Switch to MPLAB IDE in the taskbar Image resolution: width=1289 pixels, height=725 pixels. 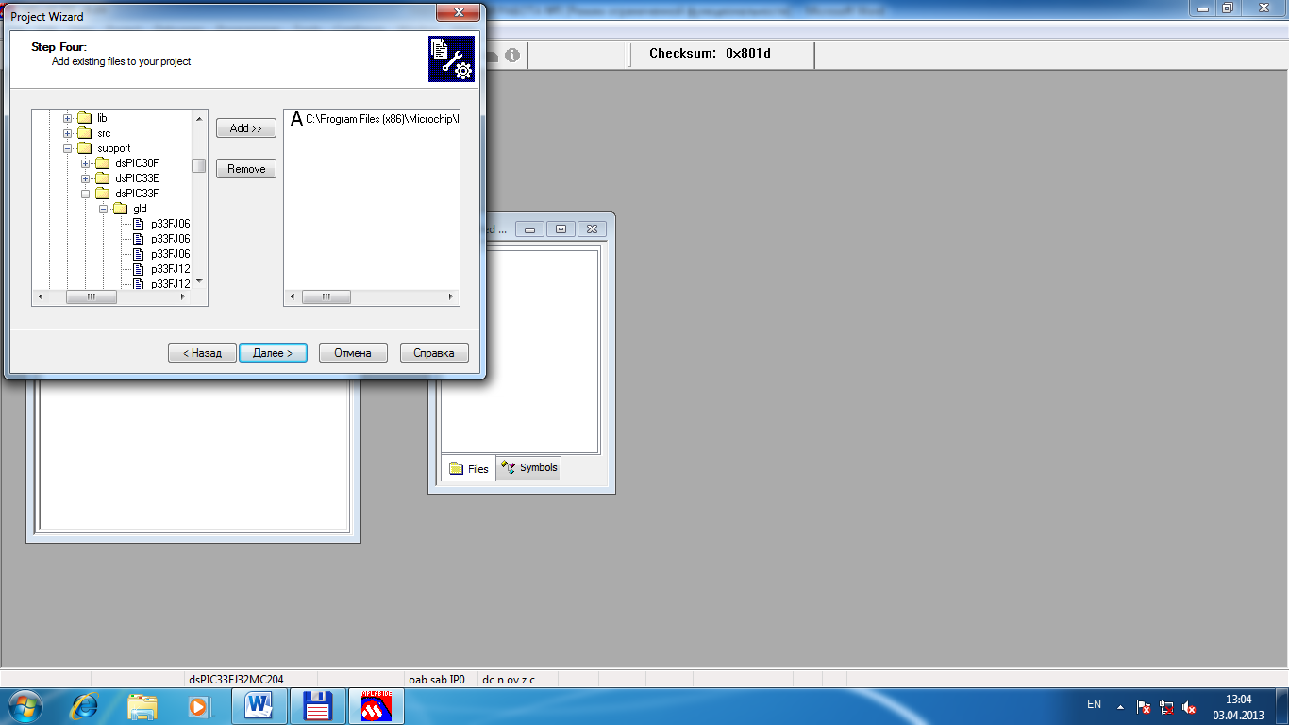377,706
